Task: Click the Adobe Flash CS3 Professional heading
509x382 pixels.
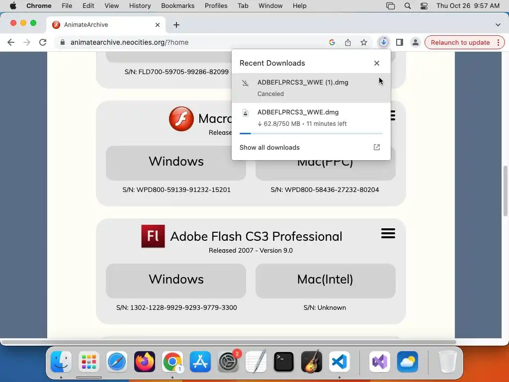Action: (x=256, y=236)
